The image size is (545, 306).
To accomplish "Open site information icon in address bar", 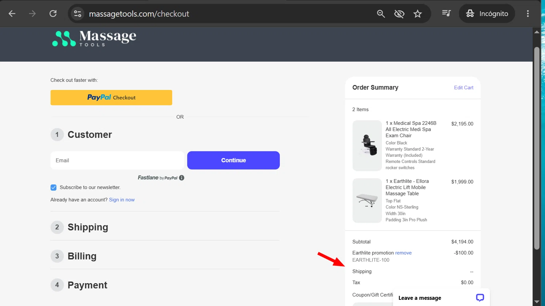I will tap(77, 14).
